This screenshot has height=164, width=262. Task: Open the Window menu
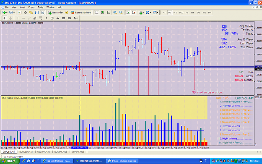(50, 8)
